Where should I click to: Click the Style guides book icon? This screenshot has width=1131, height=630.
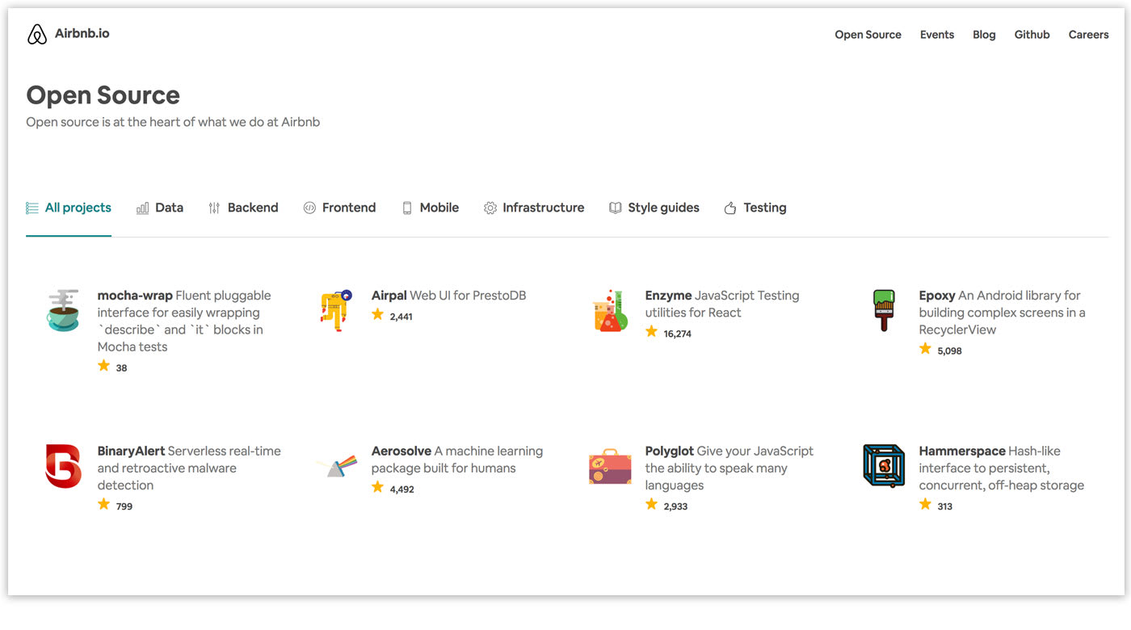tap(615, 208)
